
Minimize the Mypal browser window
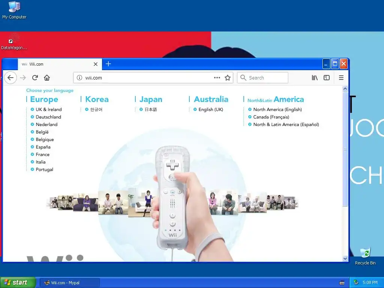(x=326, y=64)
